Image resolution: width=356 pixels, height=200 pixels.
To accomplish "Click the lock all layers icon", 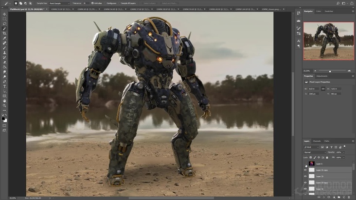I will 327,158.
